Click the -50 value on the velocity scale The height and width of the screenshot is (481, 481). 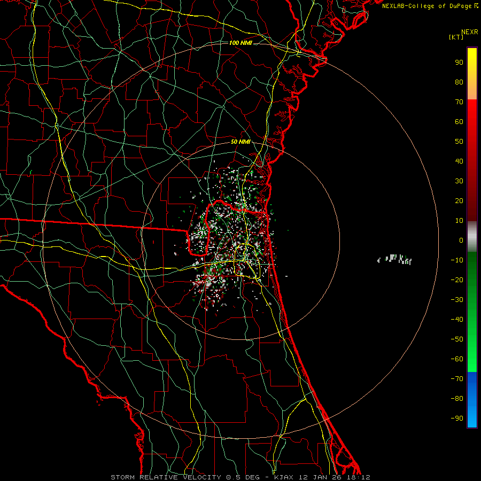[457, 339]
